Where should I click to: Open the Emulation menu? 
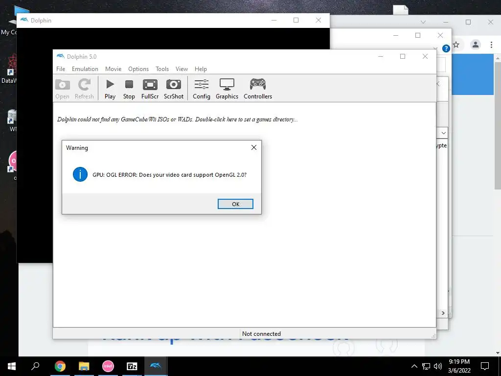(x=85, y=69)
